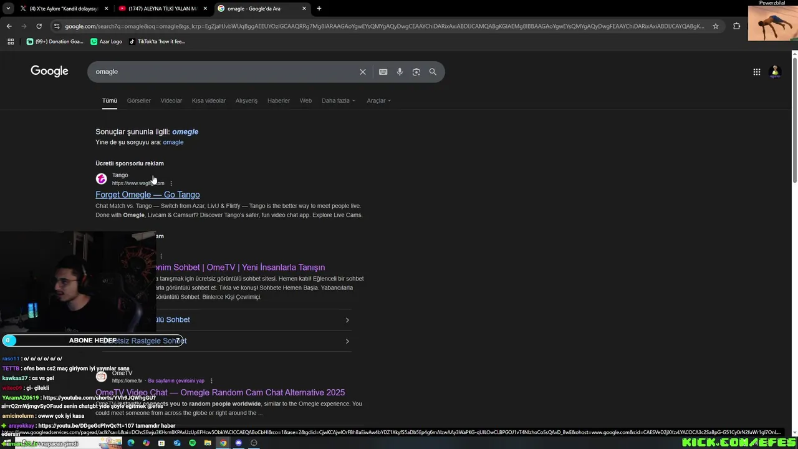
Task: Click the Google logo
Action: tap(49, 71)
